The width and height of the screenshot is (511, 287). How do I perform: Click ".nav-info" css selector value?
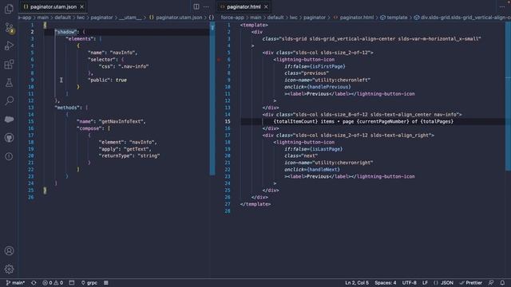[133, 66]
